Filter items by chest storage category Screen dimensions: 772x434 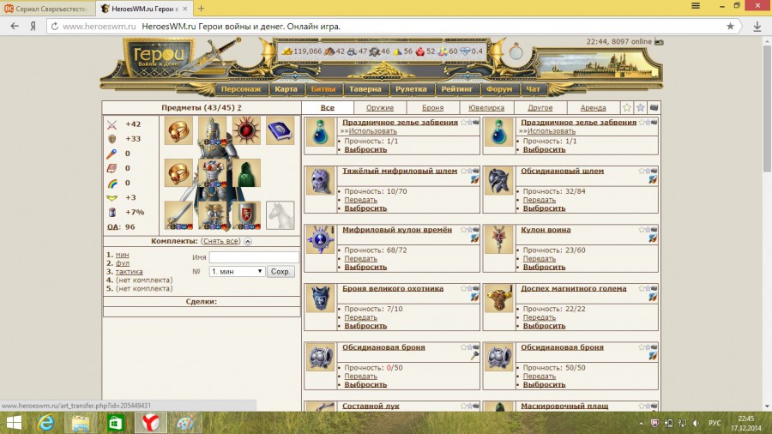tap(654, 108)
